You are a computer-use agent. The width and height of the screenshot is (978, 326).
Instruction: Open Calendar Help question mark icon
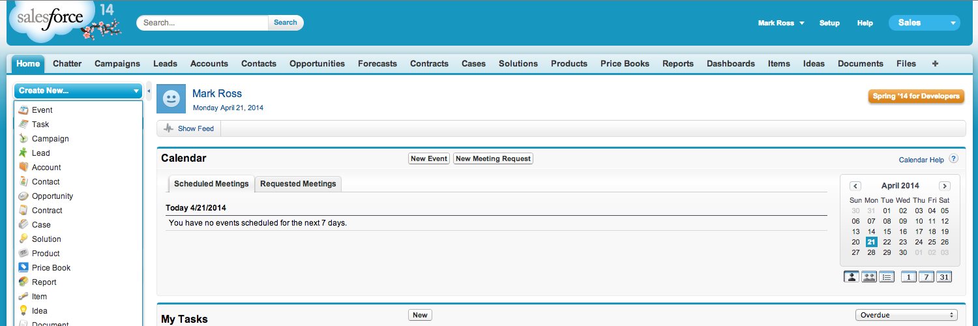[x=953, y=158]
